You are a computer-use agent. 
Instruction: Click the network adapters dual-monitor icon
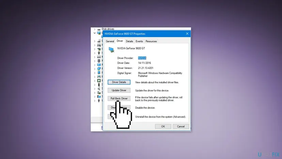coord(99,69)
